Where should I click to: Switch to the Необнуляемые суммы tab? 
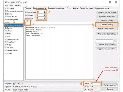click(x=102, y=8)
